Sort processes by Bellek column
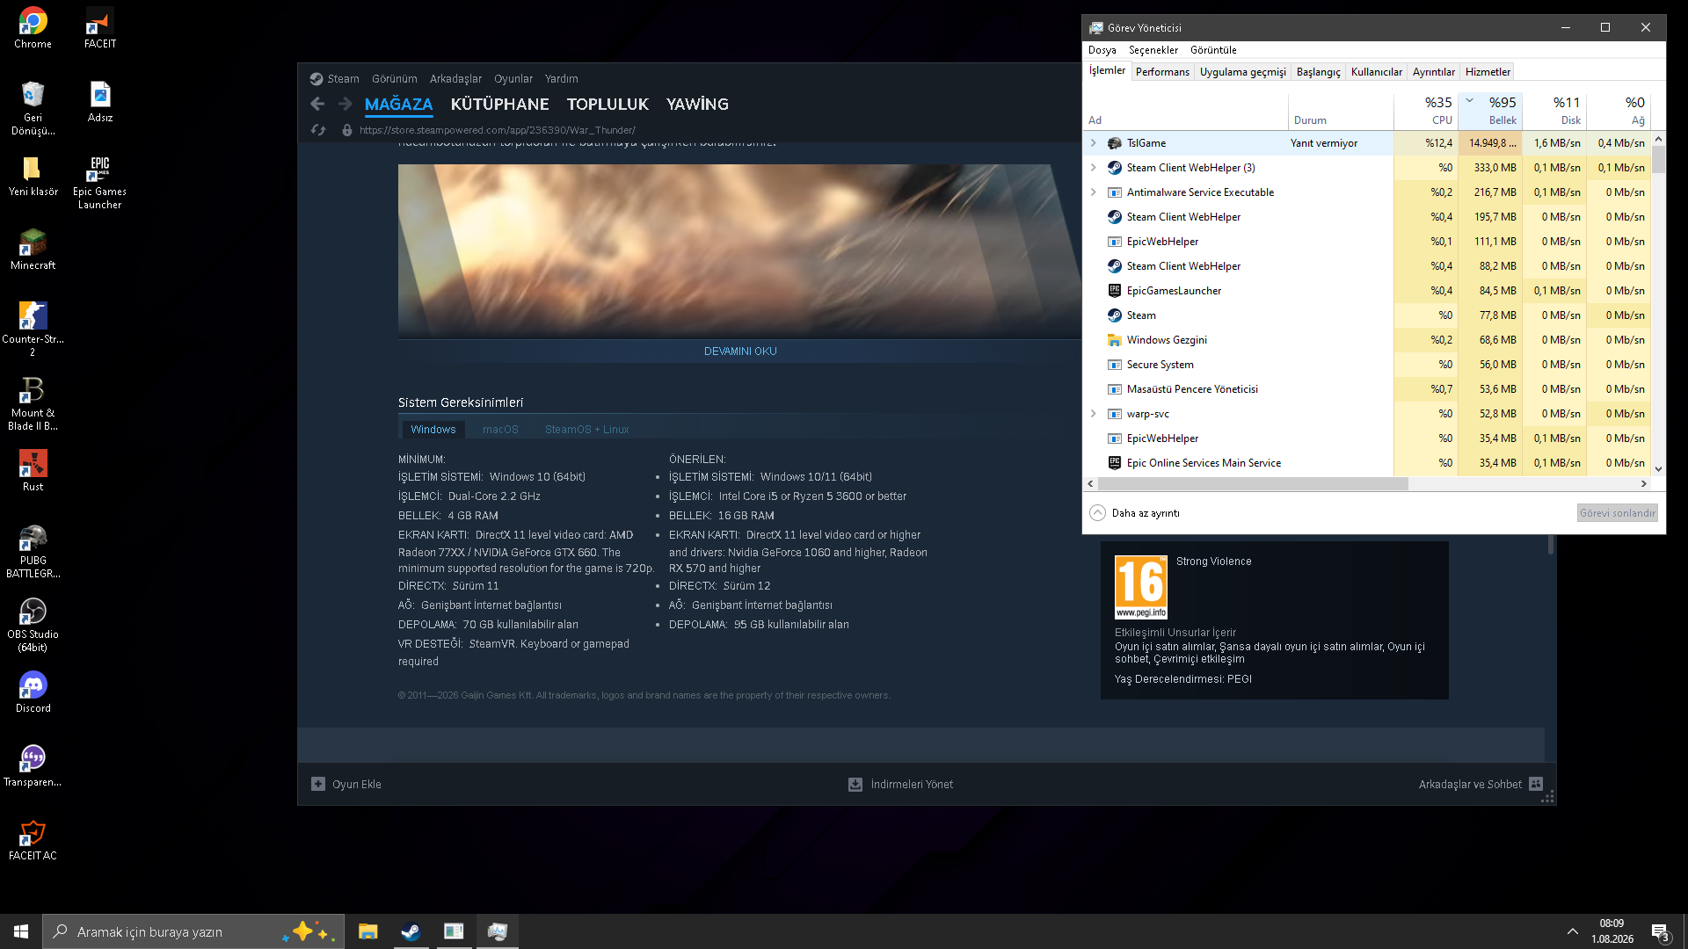This screenshot has height=949, width=1688. pyautogui.click(x=1490, y=111)
